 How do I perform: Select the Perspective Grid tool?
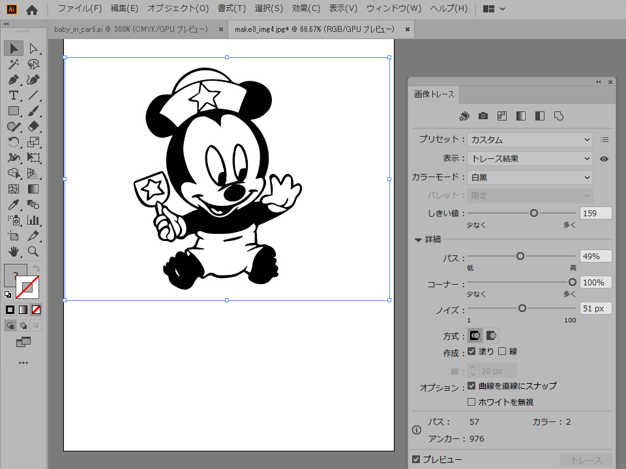(33, 173)
